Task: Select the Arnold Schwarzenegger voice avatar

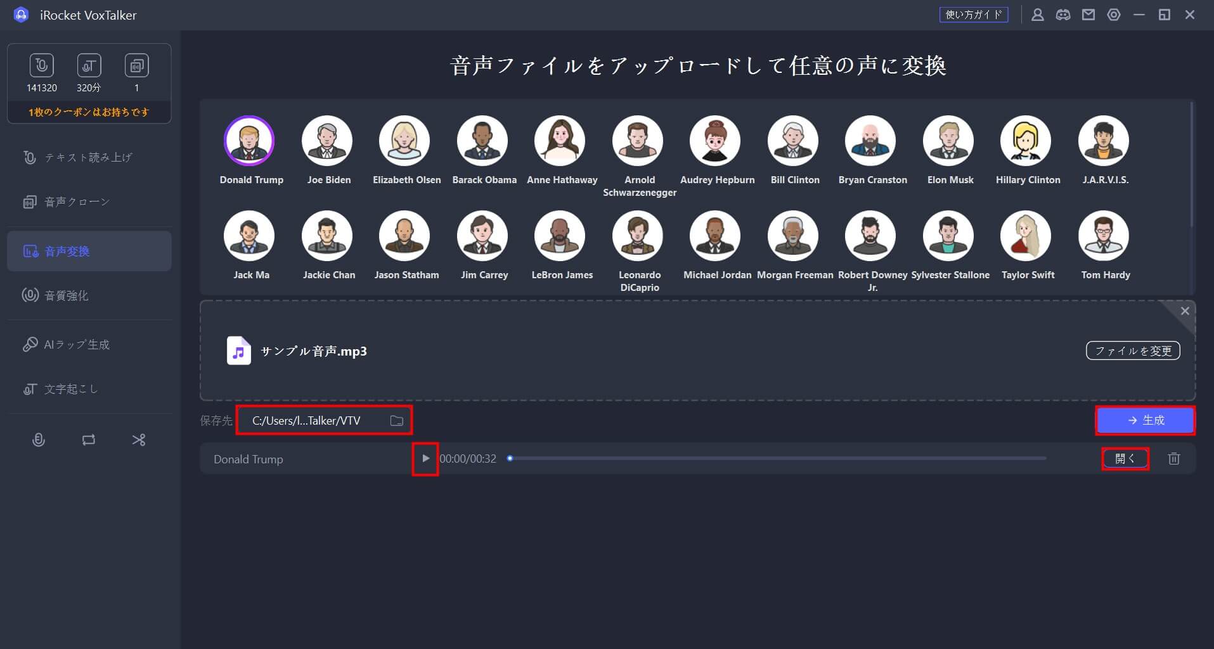Action: tap(638, 141)
